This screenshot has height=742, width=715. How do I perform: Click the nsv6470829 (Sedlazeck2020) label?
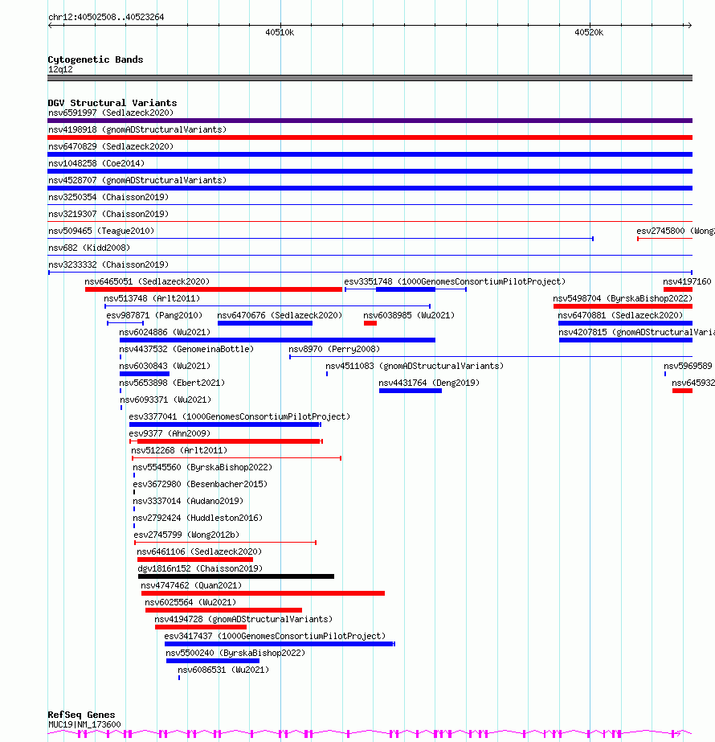coord(111,146)
